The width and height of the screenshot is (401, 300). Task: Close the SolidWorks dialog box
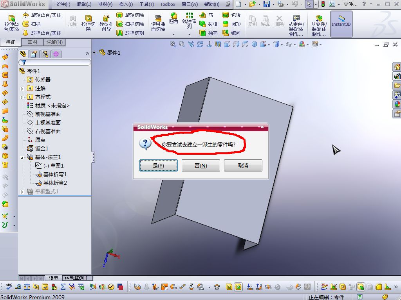coord(262,127)
